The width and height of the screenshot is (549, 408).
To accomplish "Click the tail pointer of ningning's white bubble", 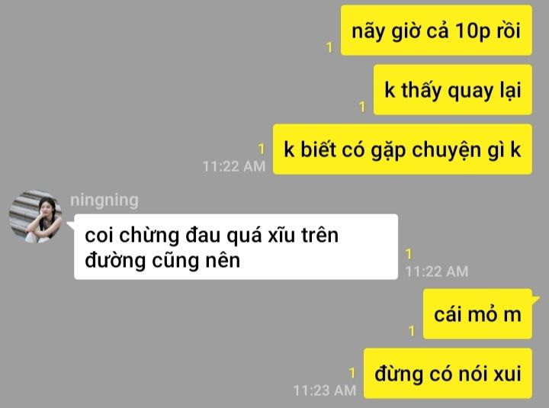I will 70,225.
